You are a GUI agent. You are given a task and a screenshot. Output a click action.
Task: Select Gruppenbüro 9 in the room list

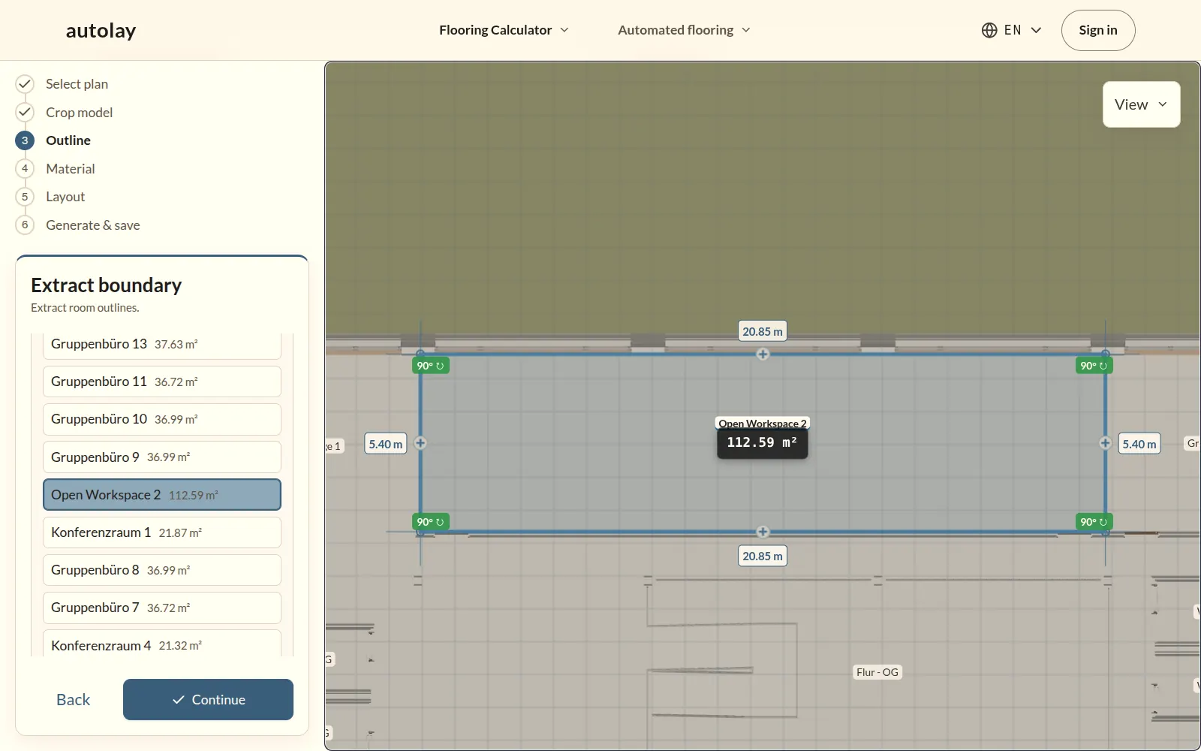tap(162, 457)
